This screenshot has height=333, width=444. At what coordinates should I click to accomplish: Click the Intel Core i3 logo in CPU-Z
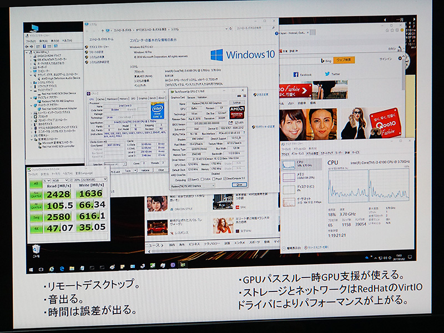[158, 110]
